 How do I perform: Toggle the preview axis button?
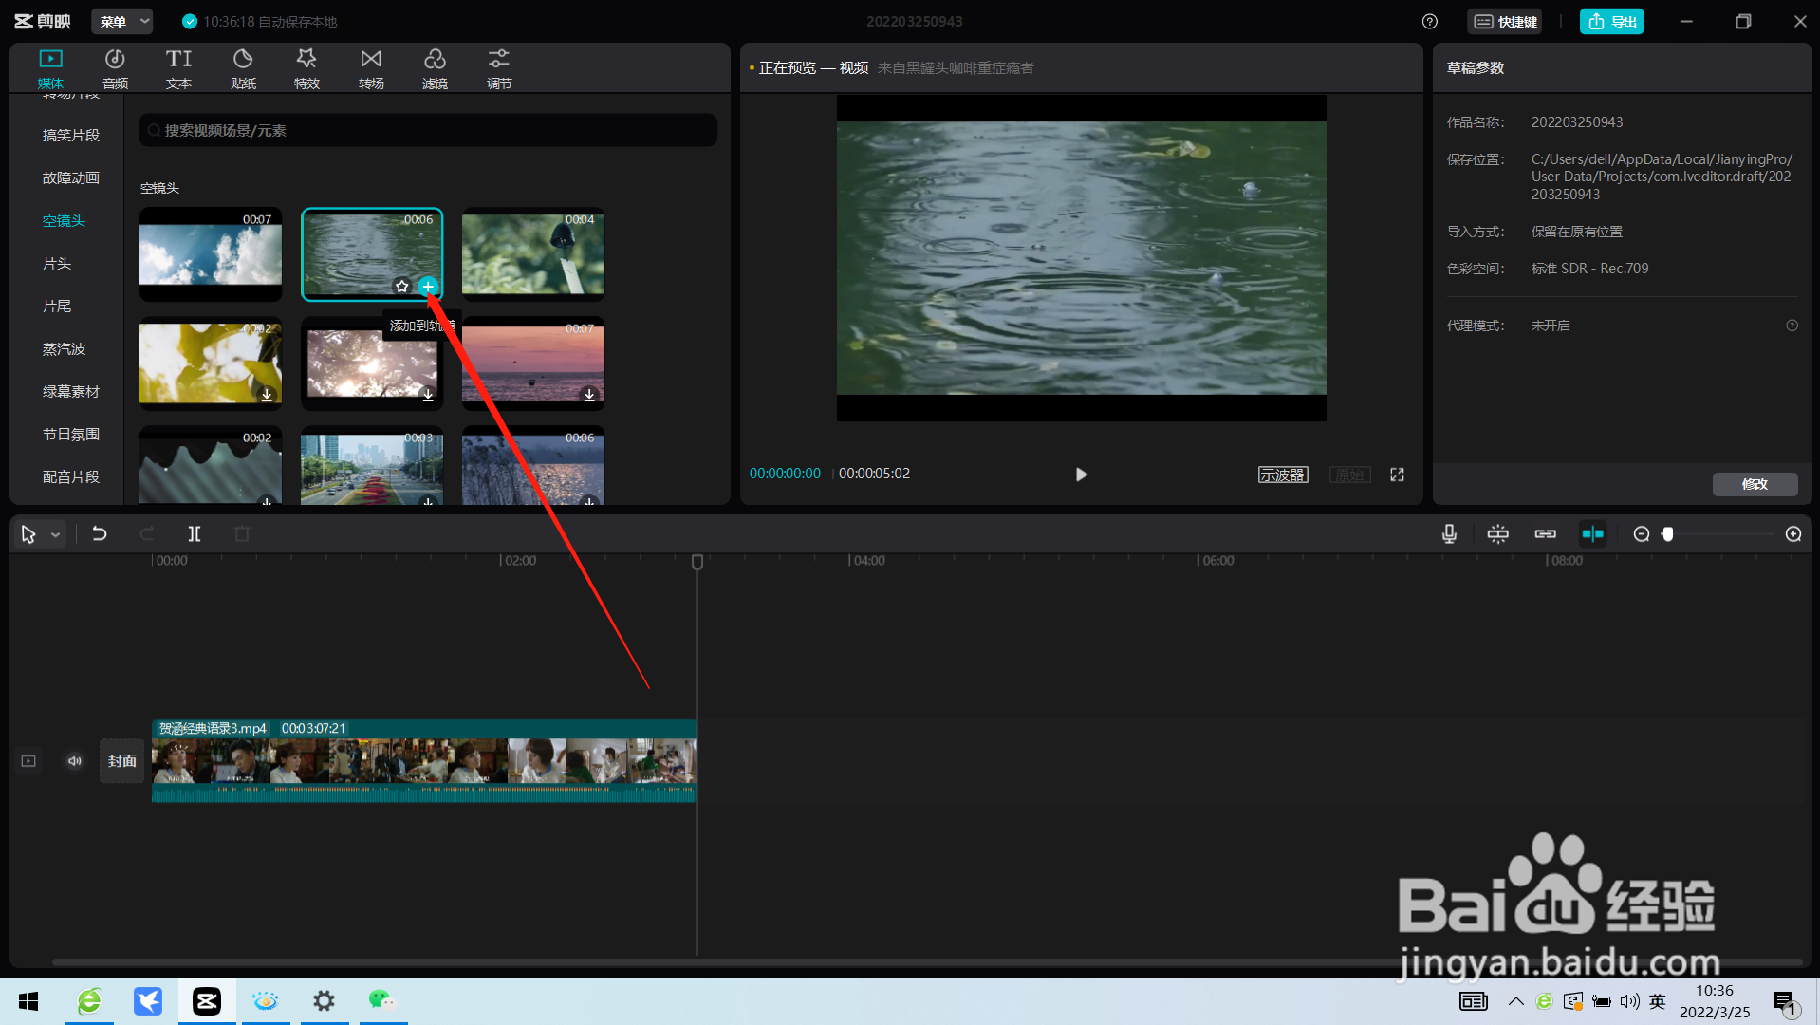(x=1592, y=534)
